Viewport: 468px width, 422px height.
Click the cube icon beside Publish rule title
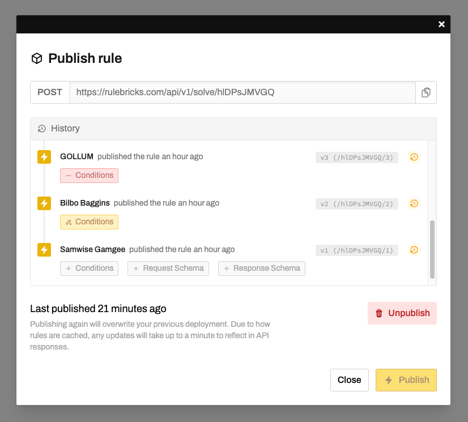coord(36,58)
